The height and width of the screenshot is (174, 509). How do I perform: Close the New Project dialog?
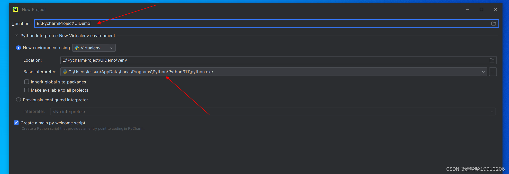(x=496, y=9)
